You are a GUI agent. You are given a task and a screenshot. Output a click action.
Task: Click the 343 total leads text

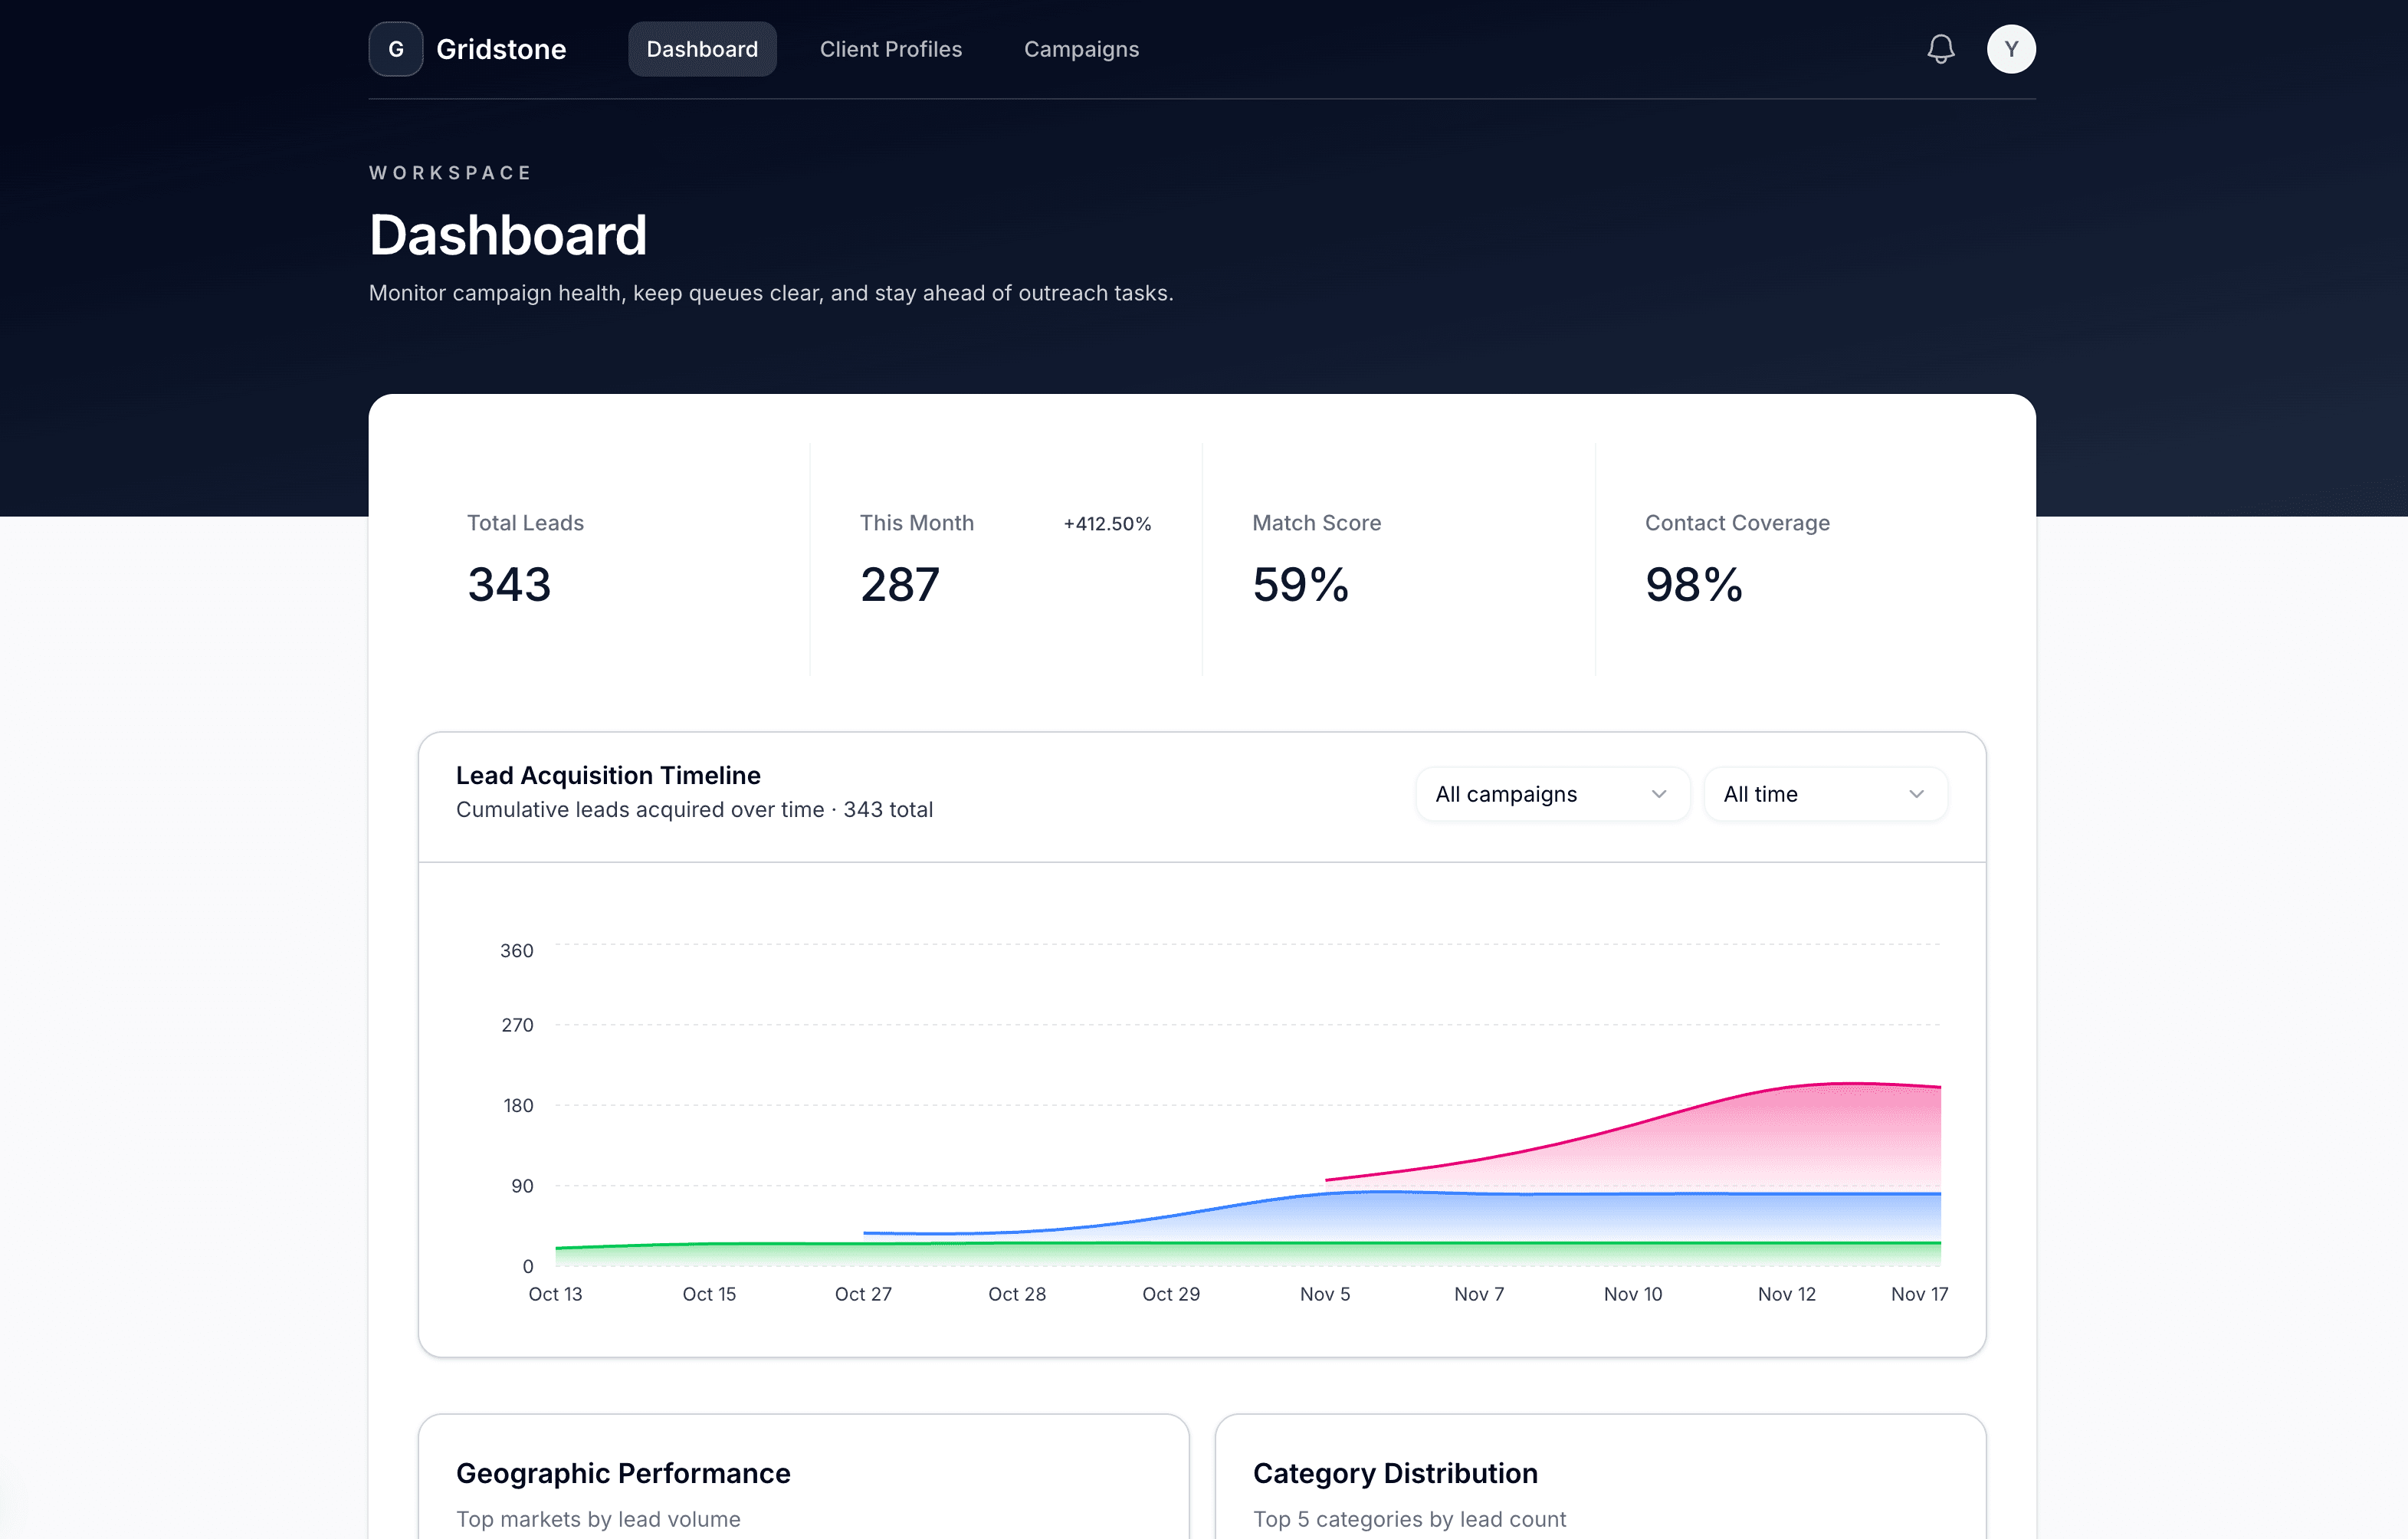pos(888,810)
